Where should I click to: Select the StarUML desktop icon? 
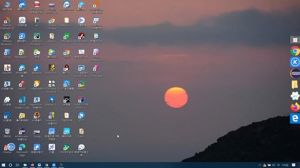tap(7, 69)
